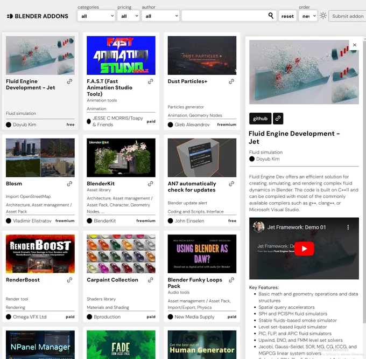Select the RenderBoost thumbnail
Screen dimensions: 366x359
click(x=40, y=254)
